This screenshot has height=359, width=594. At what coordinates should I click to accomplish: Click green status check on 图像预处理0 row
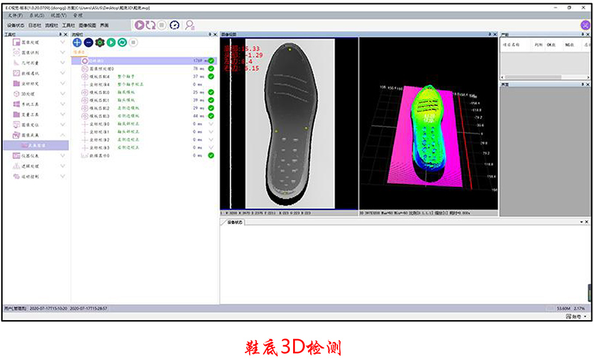pos(211,69)
